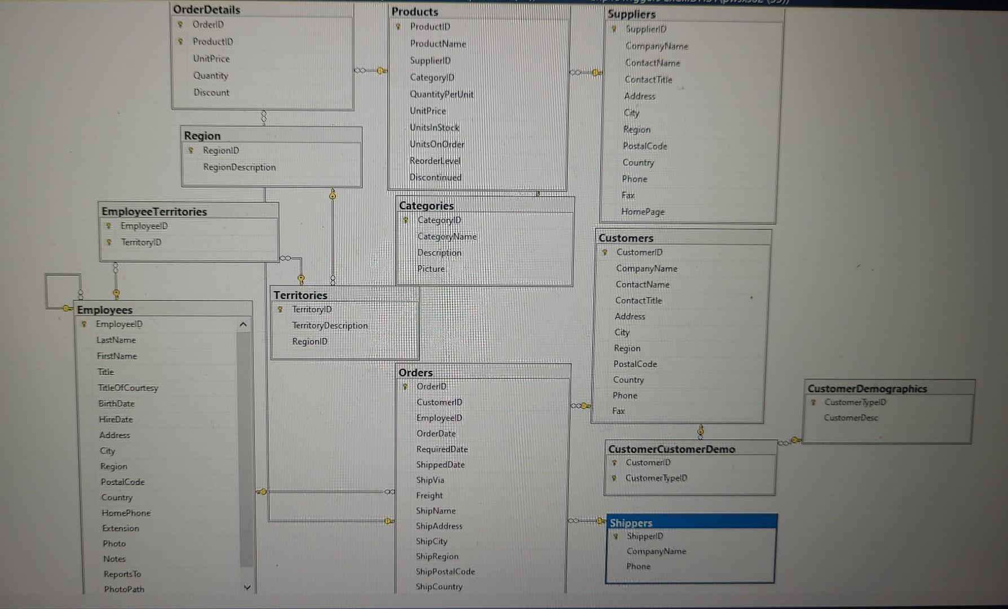Click the key icon beside CustomerTypeID in CustomerDemographics
The height and width of the screenshot is (609, 1008).
[813, 403]
